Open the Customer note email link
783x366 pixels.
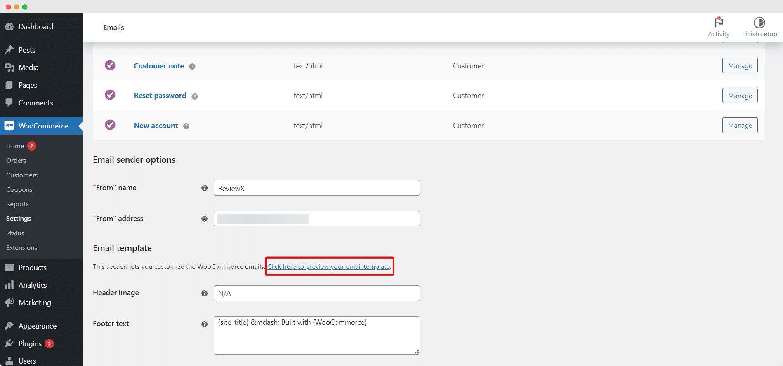point(159,66)
